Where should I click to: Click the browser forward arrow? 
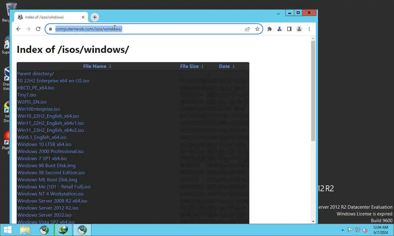tap(28, 29)
